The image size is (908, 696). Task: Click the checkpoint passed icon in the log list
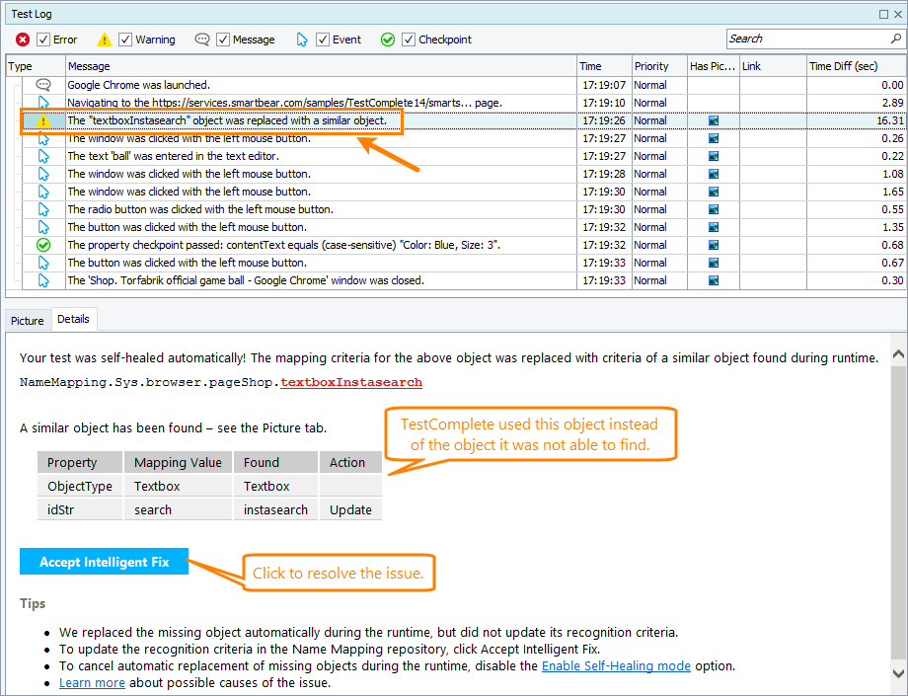pos(41,245)
